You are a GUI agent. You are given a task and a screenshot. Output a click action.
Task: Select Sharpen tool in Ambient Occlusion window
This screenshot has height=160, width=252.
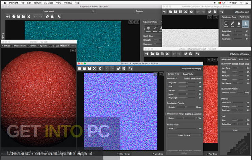245,24
